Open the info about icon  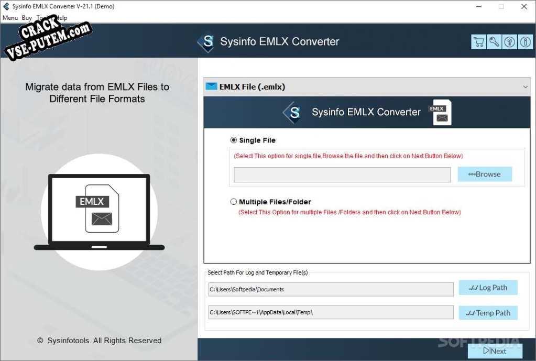click(x=526, y=42)
